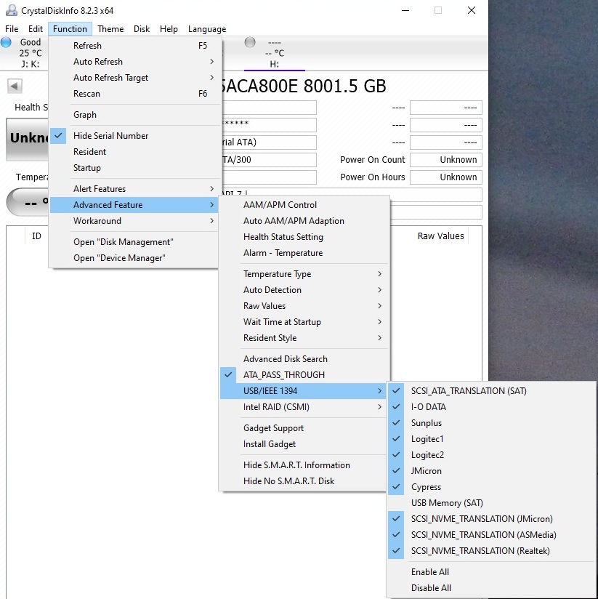Toggle the Sunplus option
598x599 pixels.
coord(491,423)
